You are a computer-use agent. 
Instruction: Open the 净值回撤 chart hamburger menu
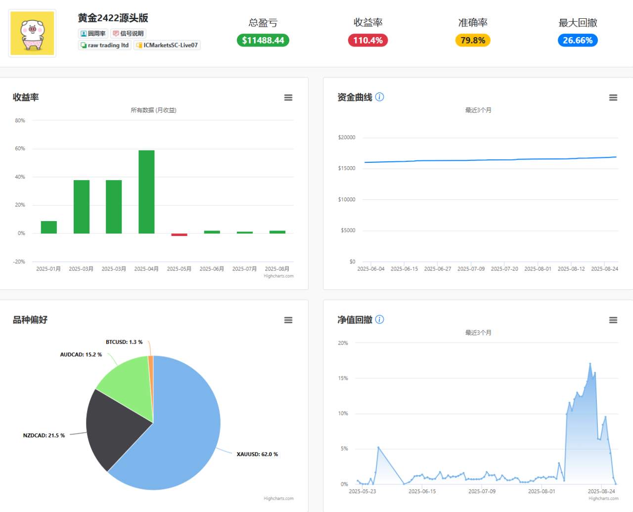(613, 320)
